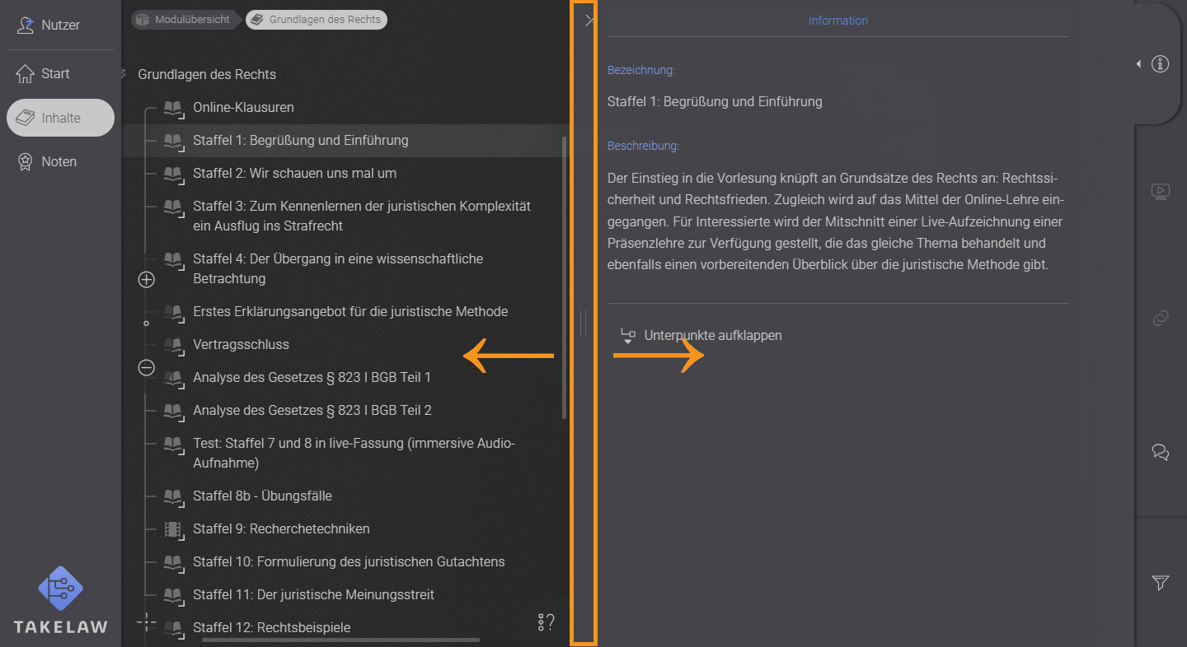Select Staffel 1: Begrüßung und Einführung

(300, 140)
